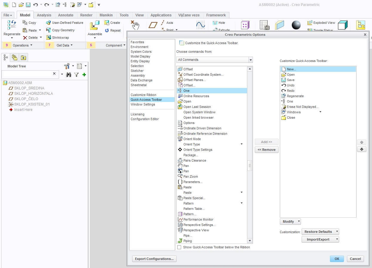Viewport: 372px width, 268px height.
Task: Click the green plus icon in Model Tree
Action: (x=84, y=75)
